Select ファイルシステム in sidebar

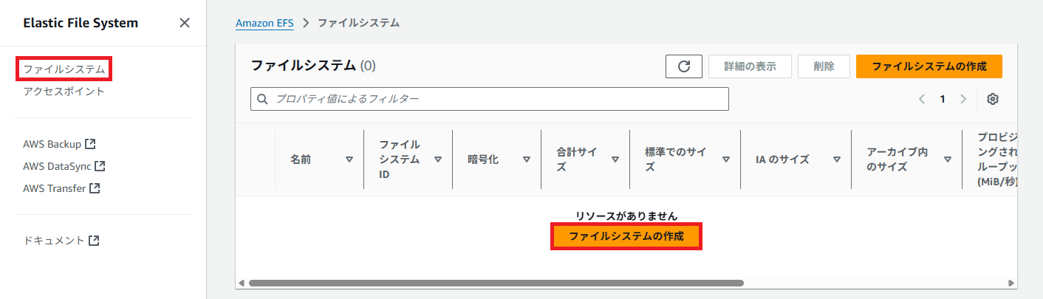(64, 69)
